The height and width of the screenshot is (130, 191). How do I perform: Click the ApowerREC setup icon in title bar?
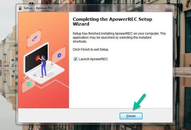pyautogui.click(x=20, y=8)
